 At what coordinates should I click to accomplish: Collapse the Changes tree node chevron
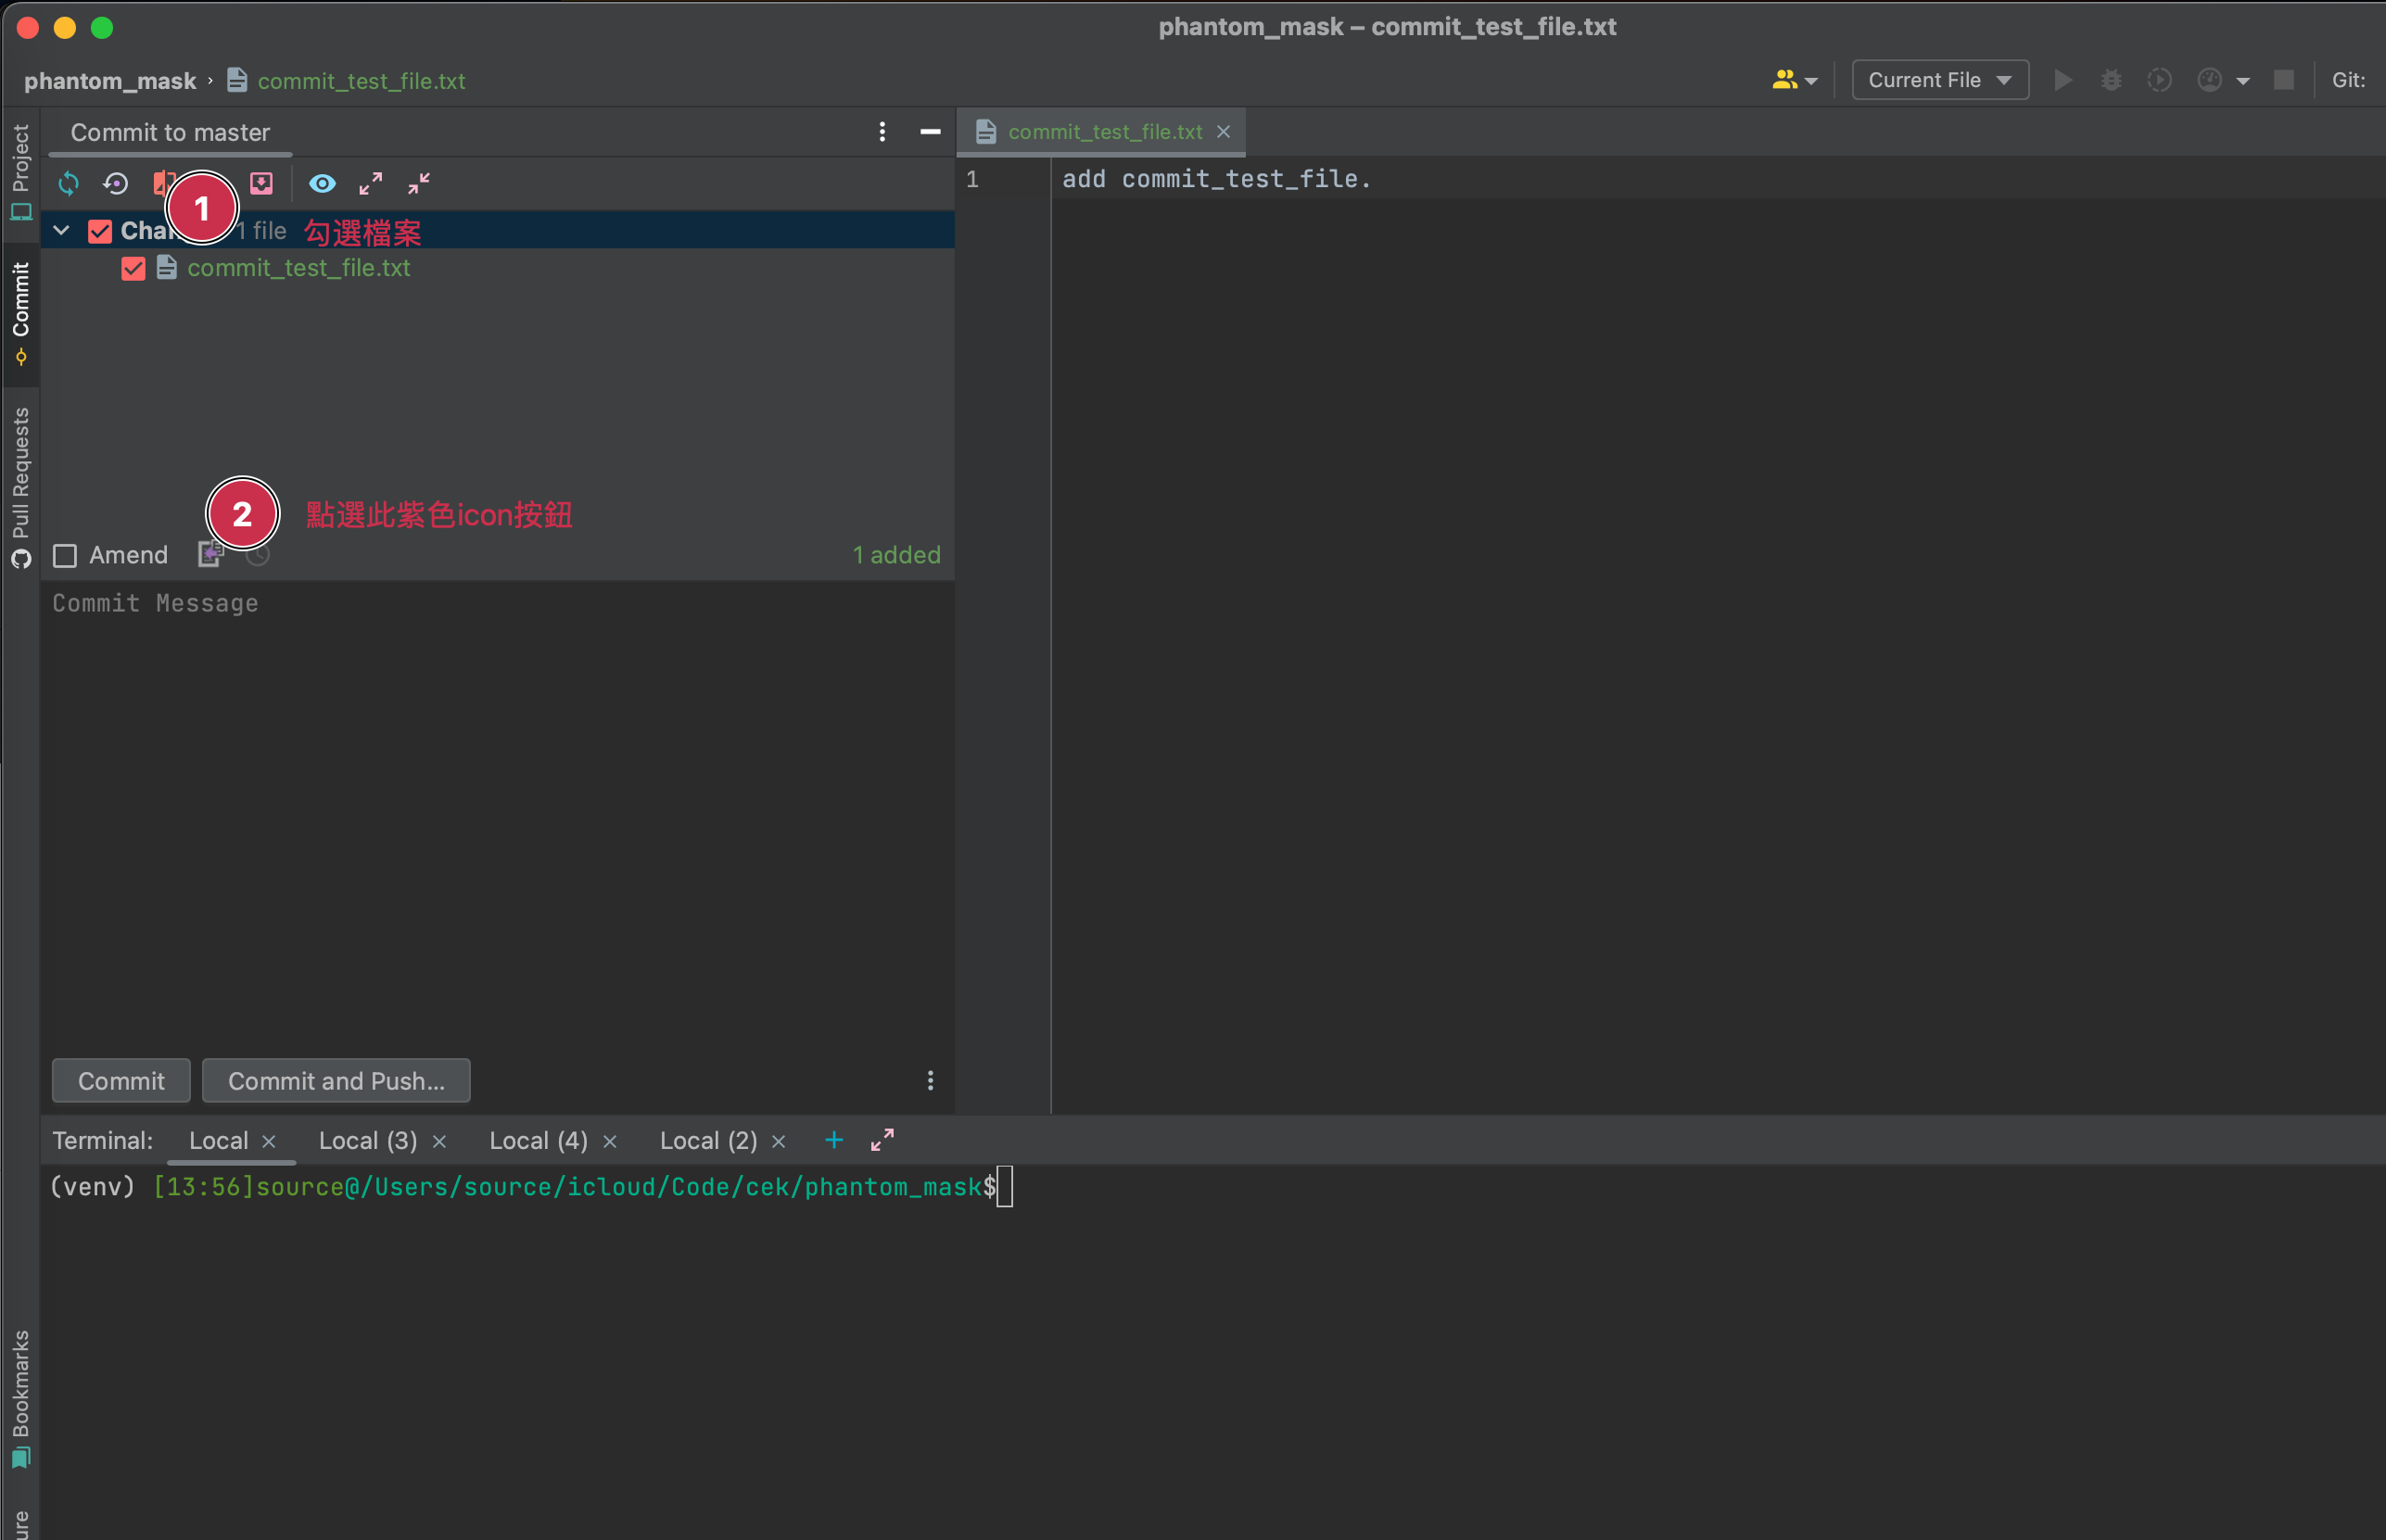pos(62,231)
